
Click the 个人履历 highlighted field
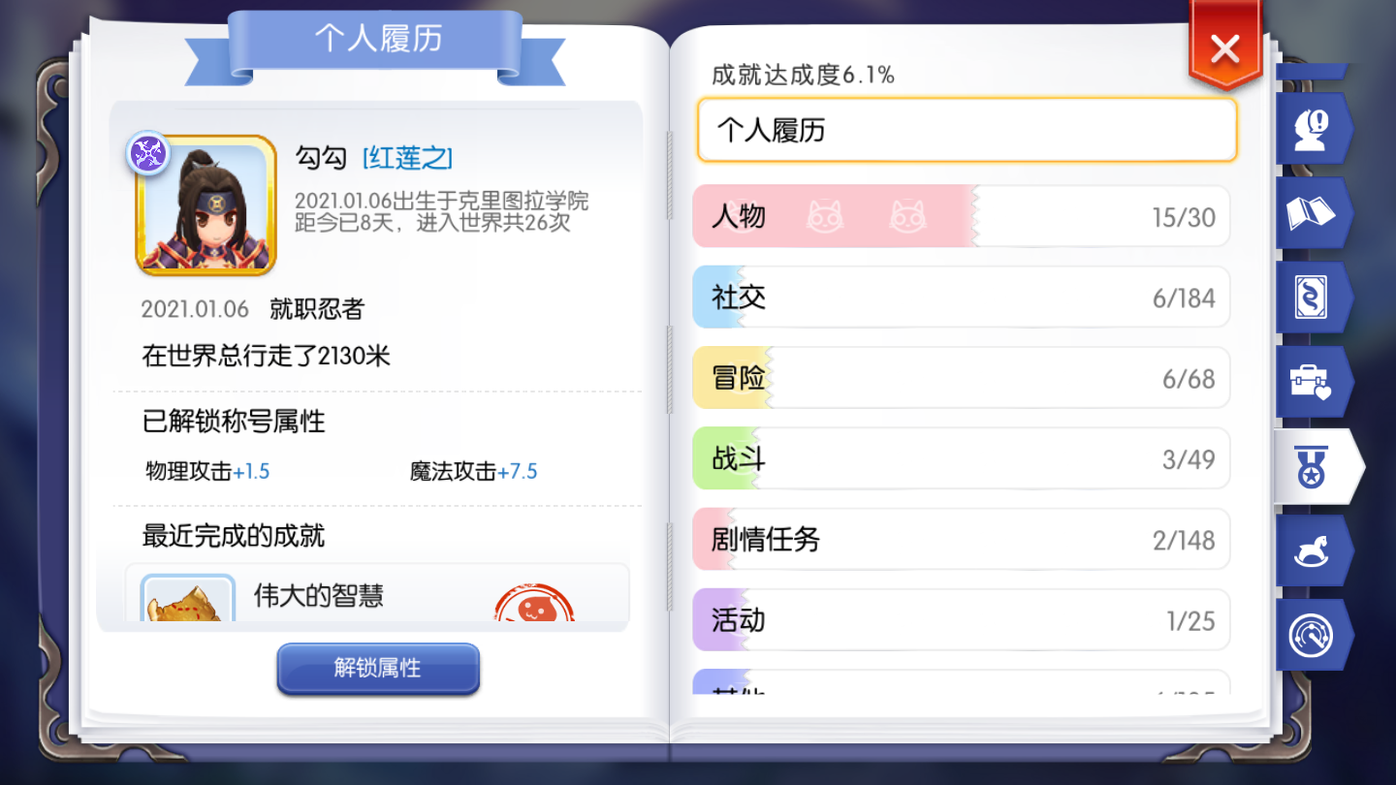click(x=968, y=130)
